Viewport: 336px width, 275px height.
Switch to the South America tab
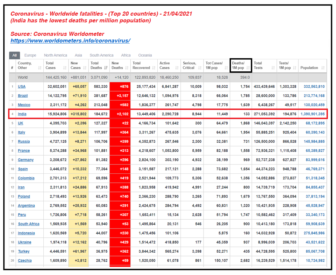coord(102,55)
